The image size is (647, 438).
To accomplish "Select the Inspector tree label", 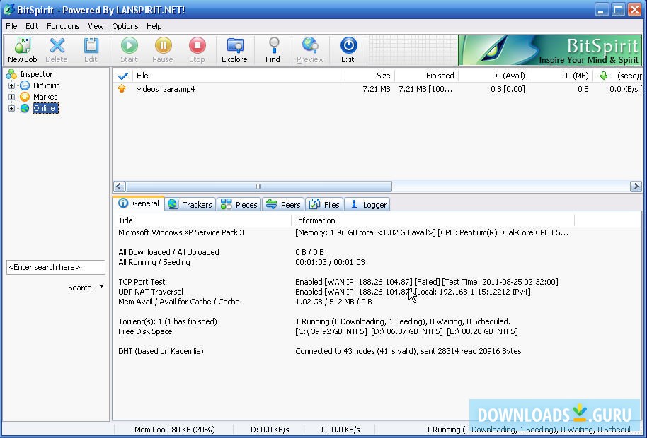I will 36,74.
